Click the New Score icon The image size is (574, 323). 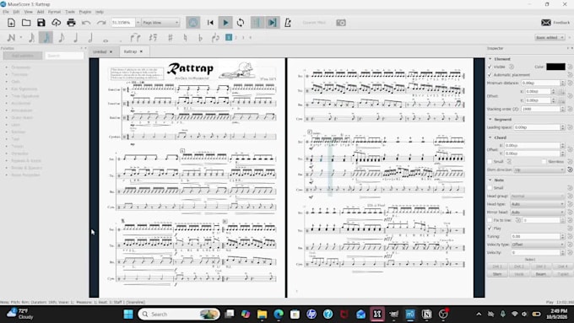[x=11, y=23]
